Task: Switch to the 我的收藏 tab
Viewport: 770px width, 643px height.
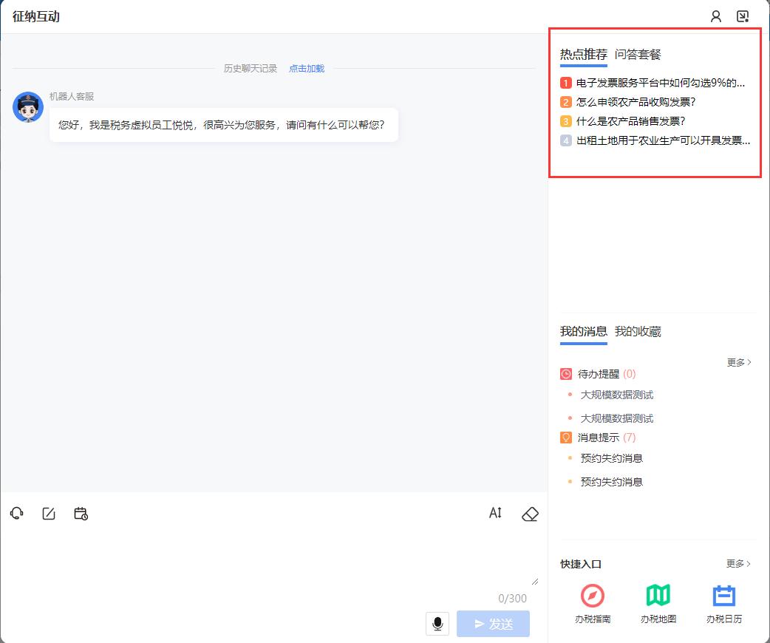Action: [637, 331]
